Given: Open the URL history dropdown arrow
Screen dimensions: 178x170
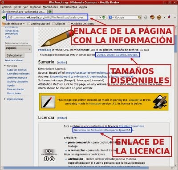Looking at the screenshot, I should (100, 17).
